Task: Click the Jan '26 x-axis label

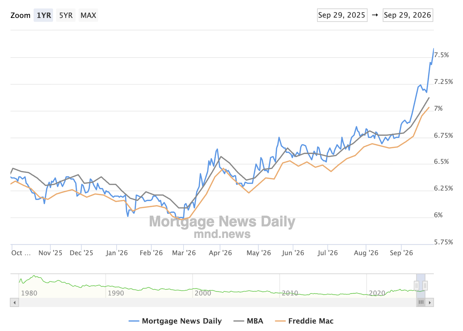Action: [117, 253]
